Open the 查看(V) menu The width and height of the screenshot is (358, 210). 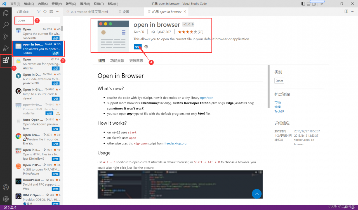coord(56,4)
